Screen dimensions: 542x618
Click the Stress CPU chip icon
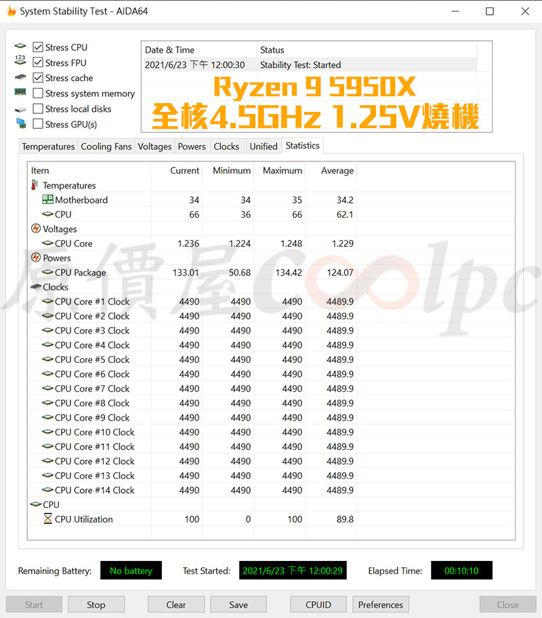click(x=20, y=47)
